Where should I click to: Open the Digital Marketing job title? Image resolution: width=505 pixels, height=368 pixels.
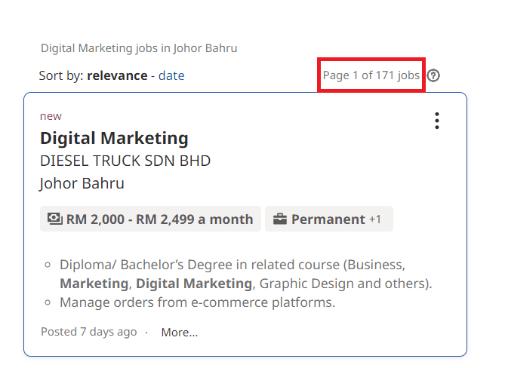[x=114, y=138]
